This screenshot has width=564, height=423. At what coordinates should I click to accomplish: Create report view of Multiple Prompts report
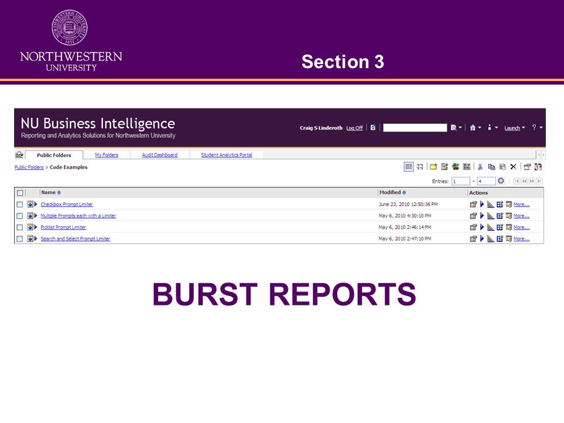tap(499, 216)
